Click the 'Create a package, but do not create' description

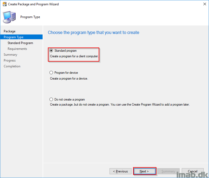(120, 105)
